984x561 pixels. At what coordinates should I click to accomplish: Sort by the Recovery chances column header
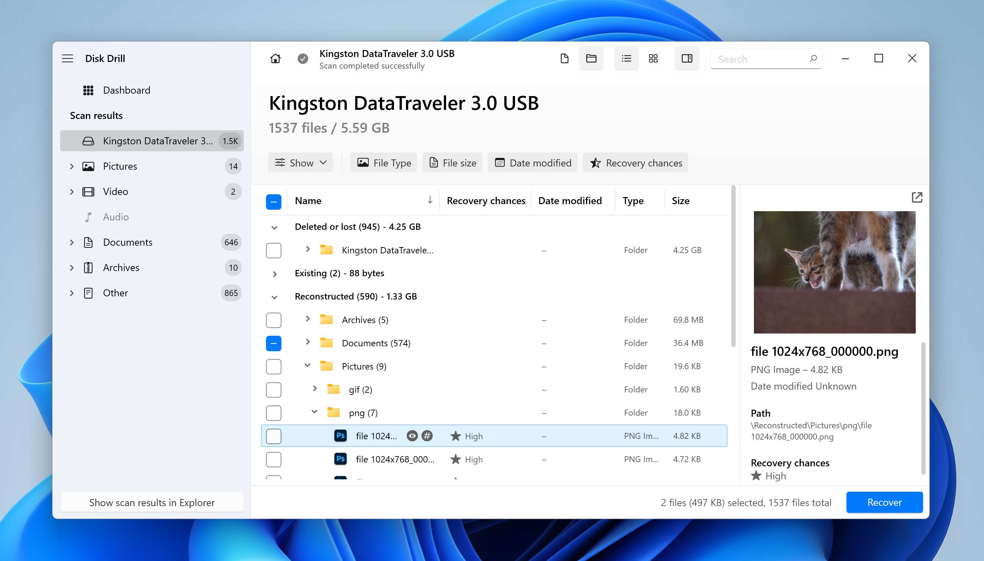point(485,201)
